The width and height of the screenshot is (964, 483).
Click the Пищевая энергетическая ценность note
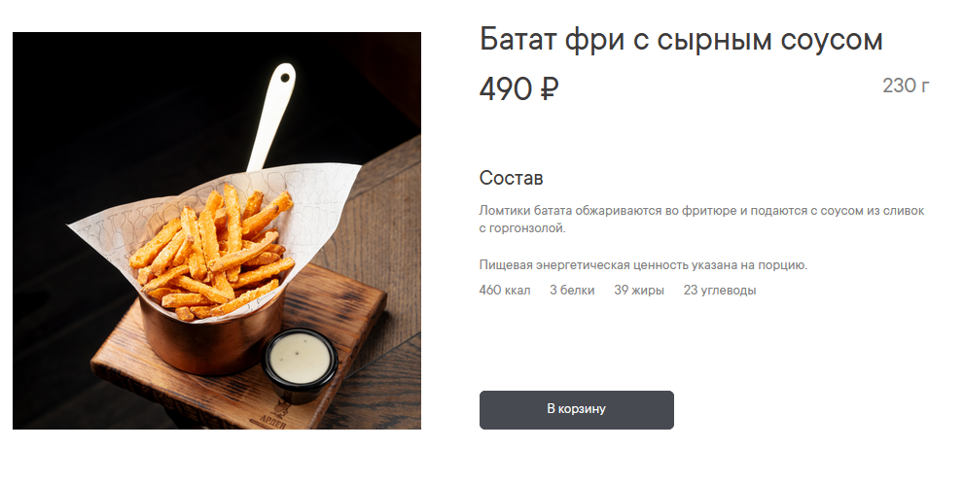point(643,265)
